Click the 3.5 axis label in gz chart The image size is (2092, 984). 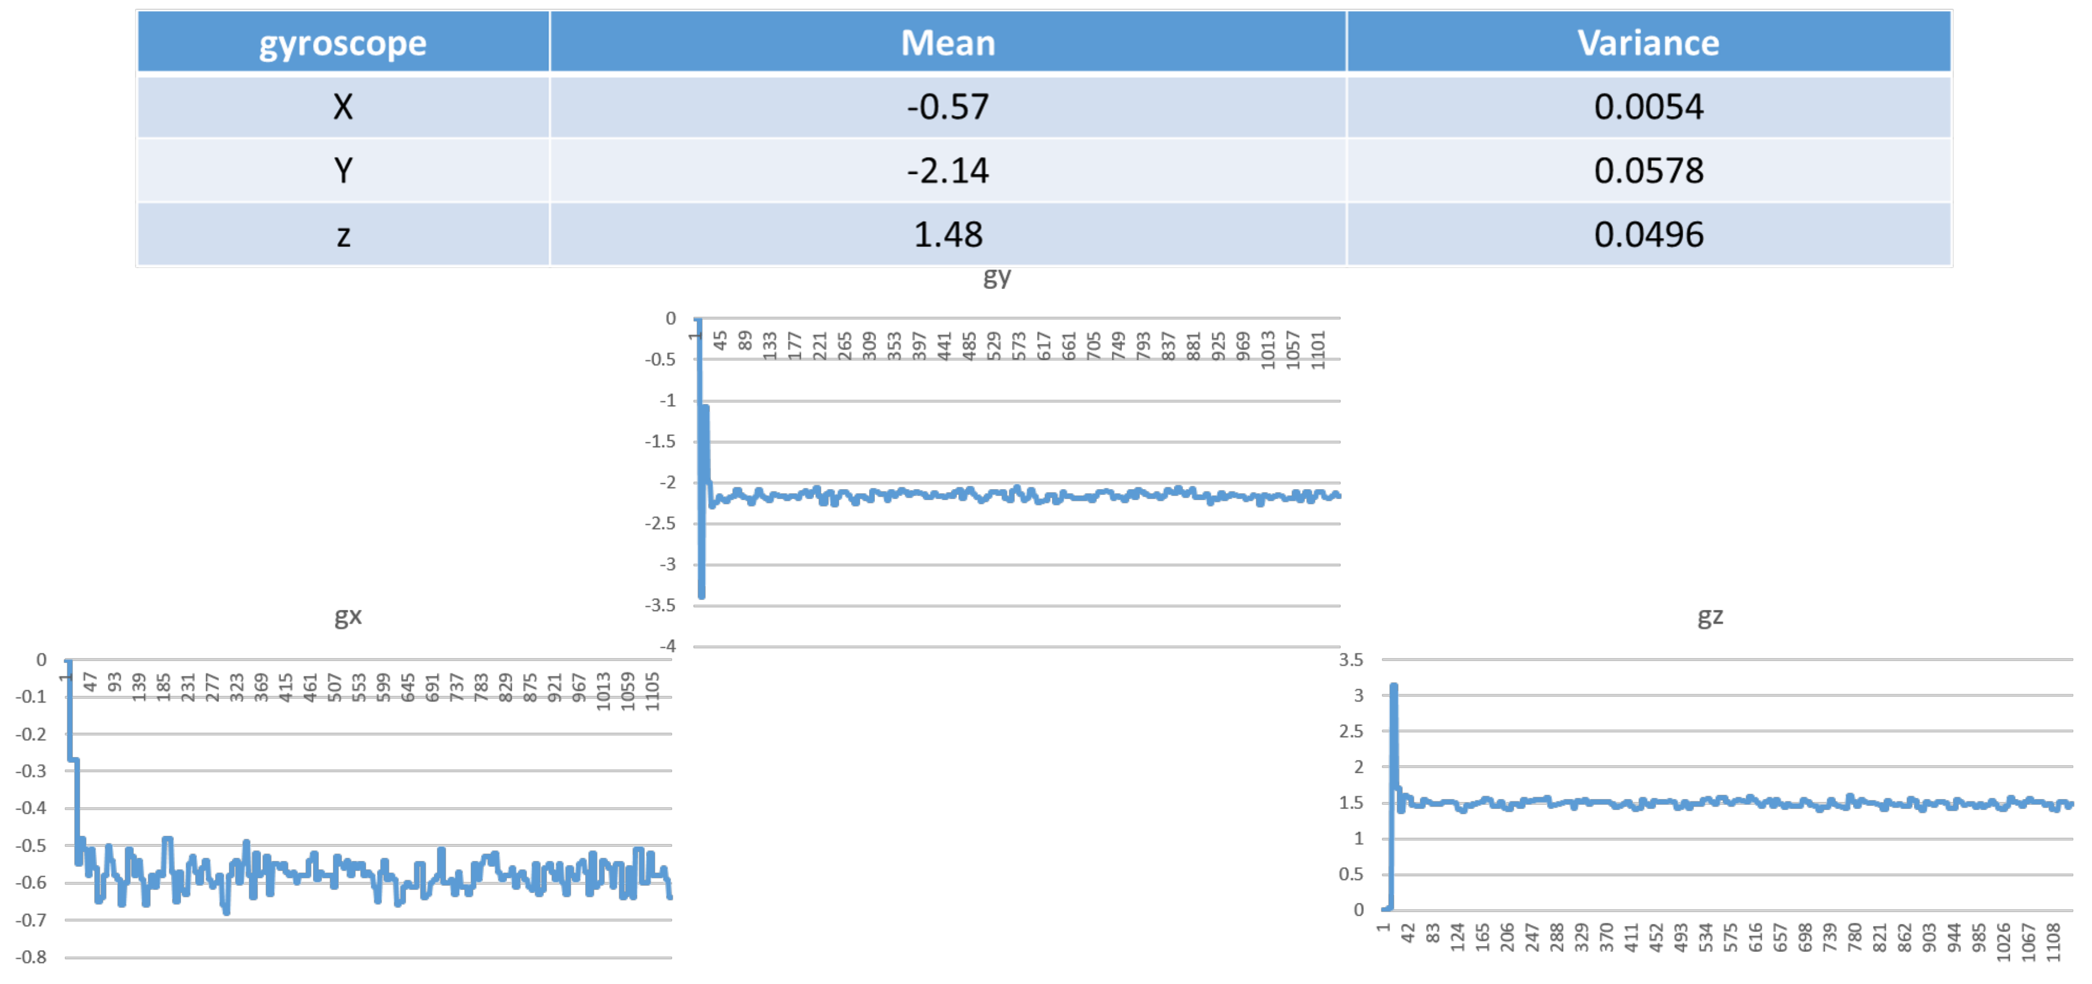pyautogui.click(x=1350, y=660)
